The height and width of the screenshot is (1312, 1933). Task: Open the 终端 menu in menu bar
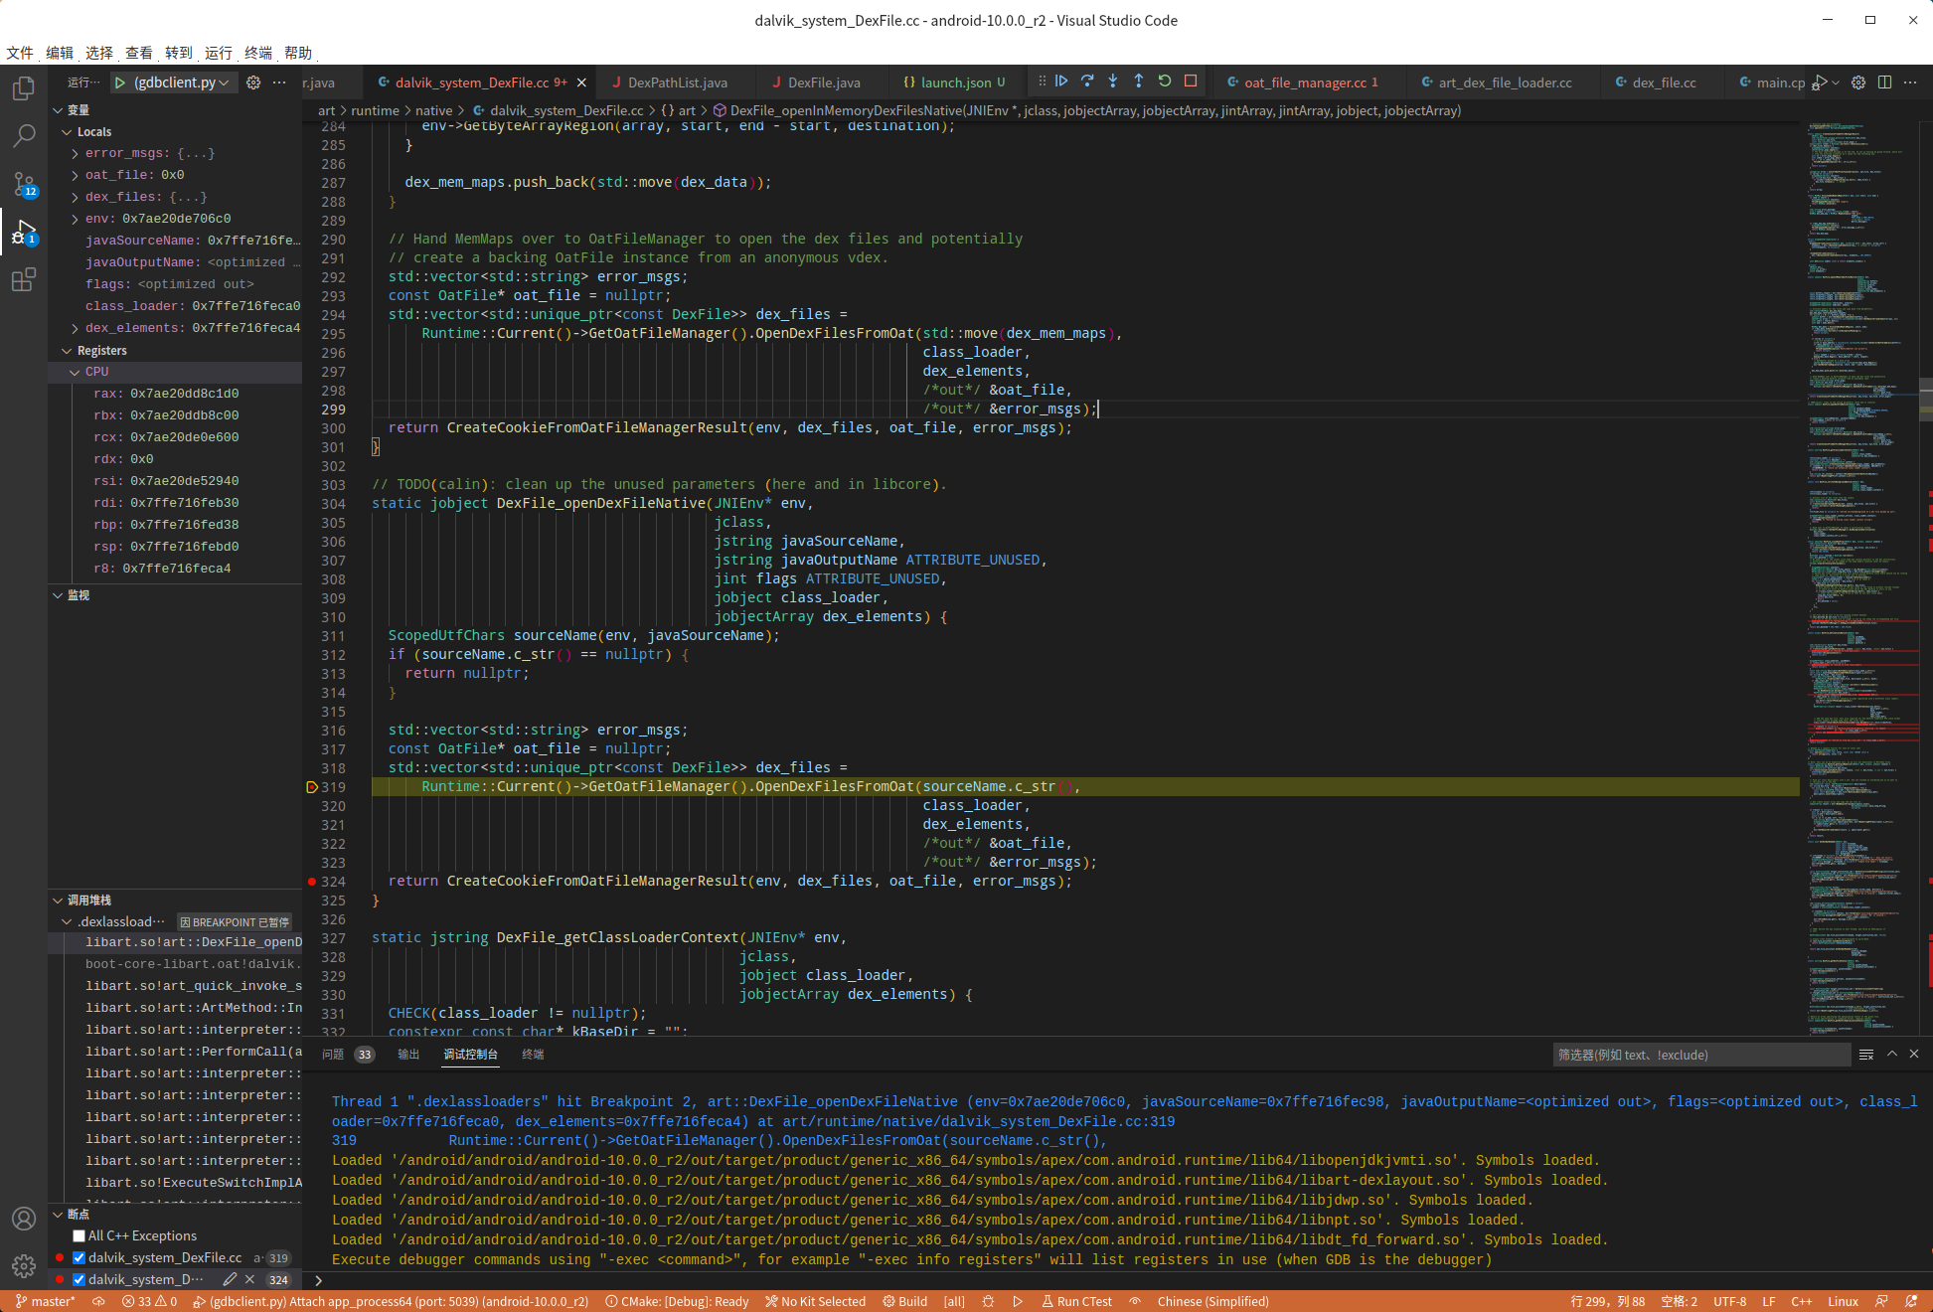click(257, 53)
